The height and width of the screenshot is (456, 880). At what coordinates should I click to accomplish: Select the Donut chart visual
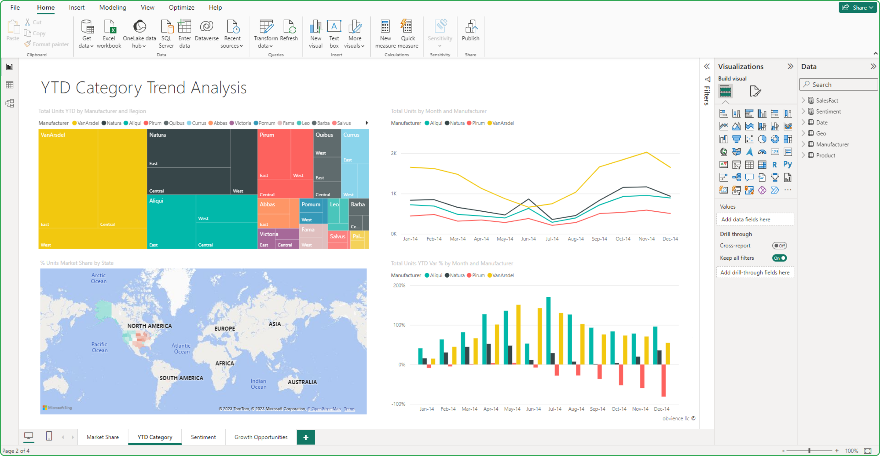coord(775,139)
